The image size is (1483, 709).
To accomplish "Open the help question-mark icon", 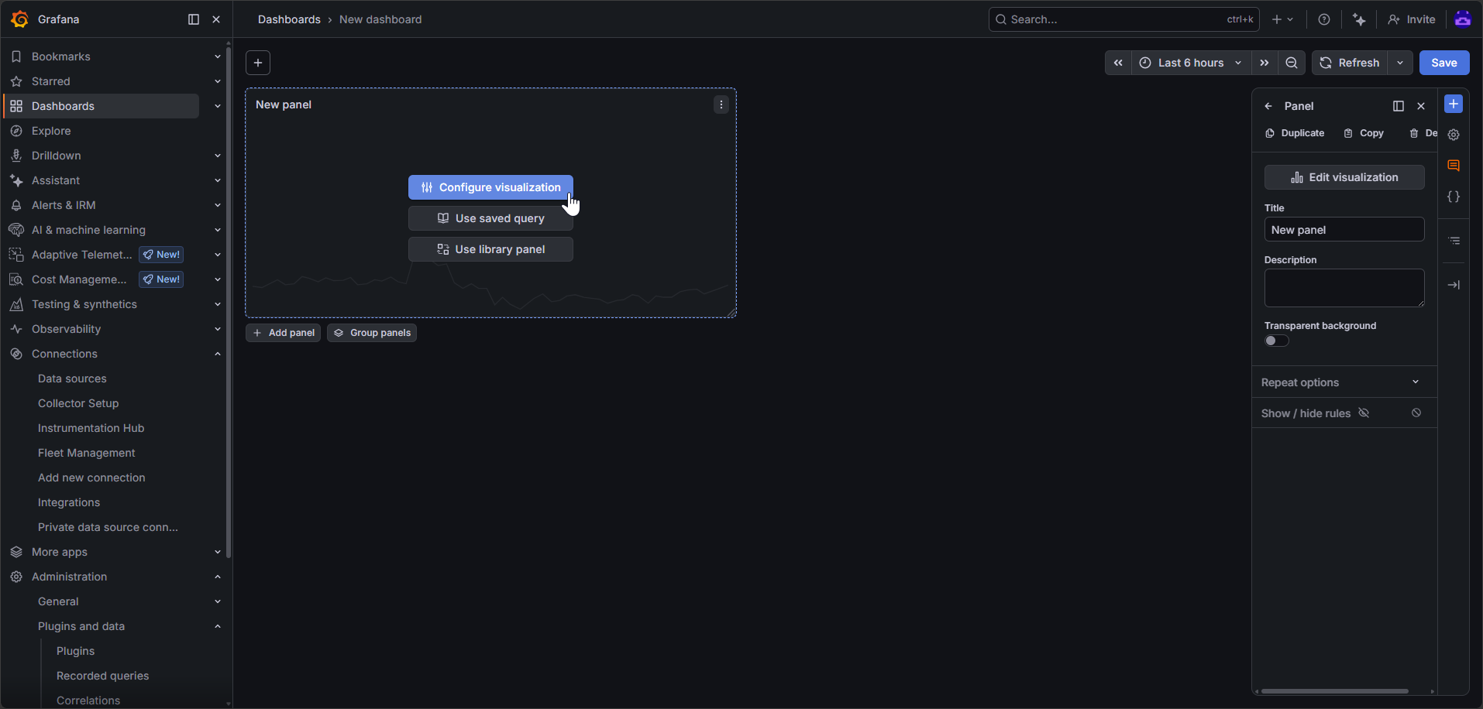I will [x=1324, y=19].
